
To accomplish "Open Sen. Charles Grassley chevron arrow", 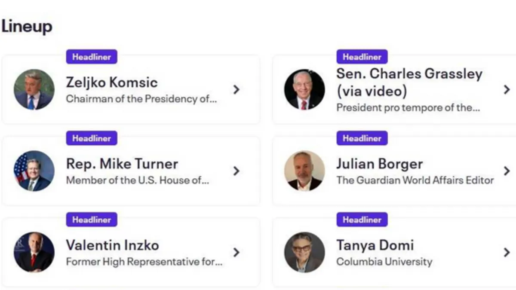I will [x=507, y=89].
